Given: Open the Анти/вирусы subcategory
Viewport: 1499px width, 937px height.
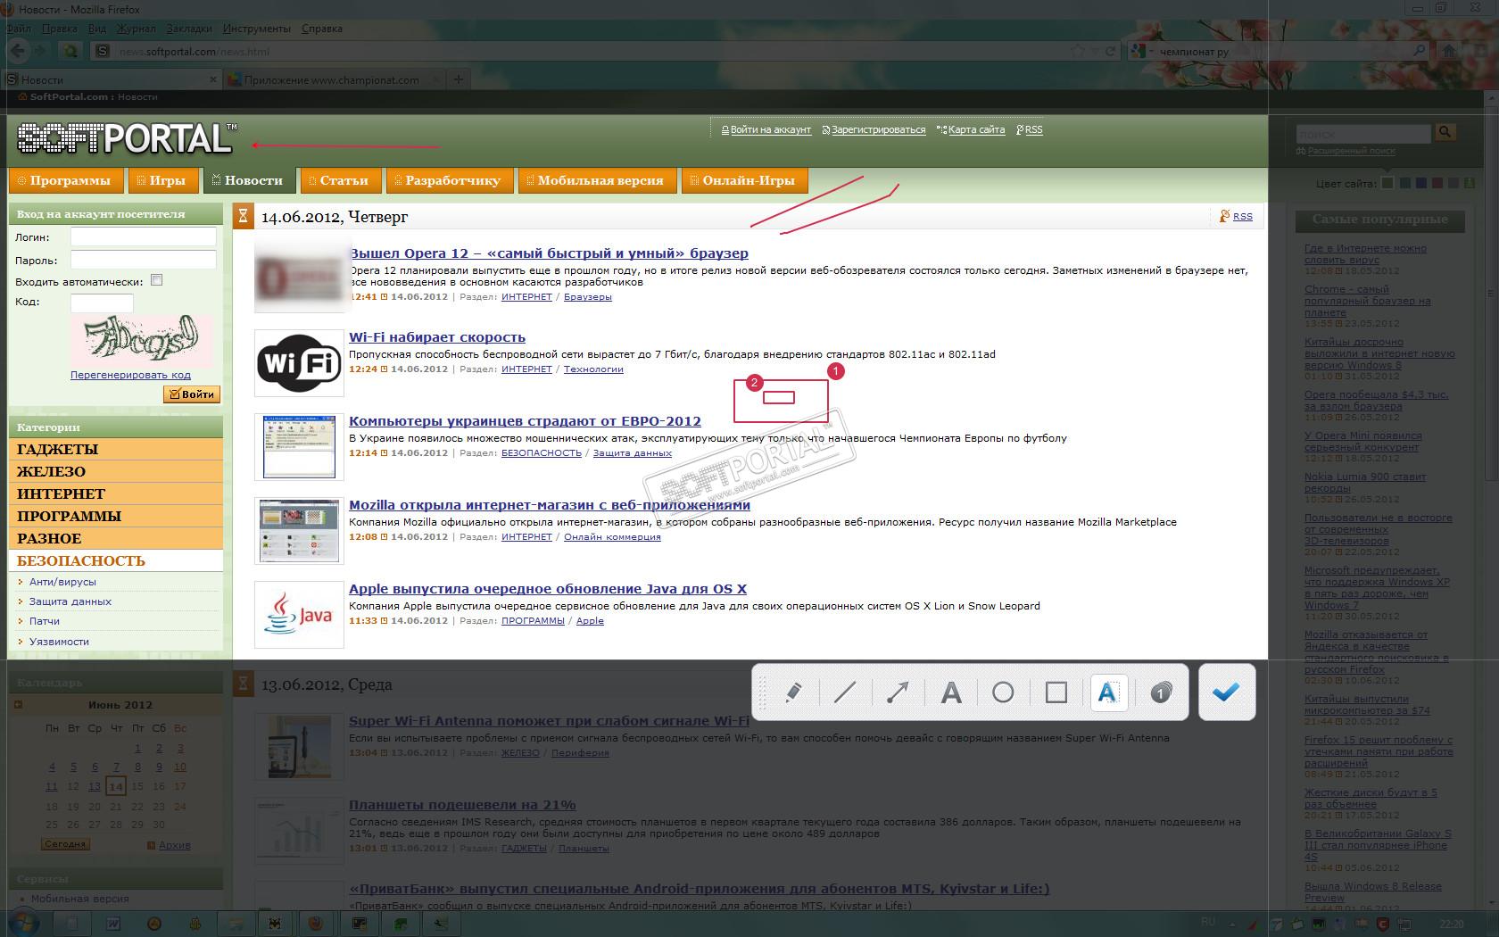Looking at the screenshot, I should click(x=62, y=582).
